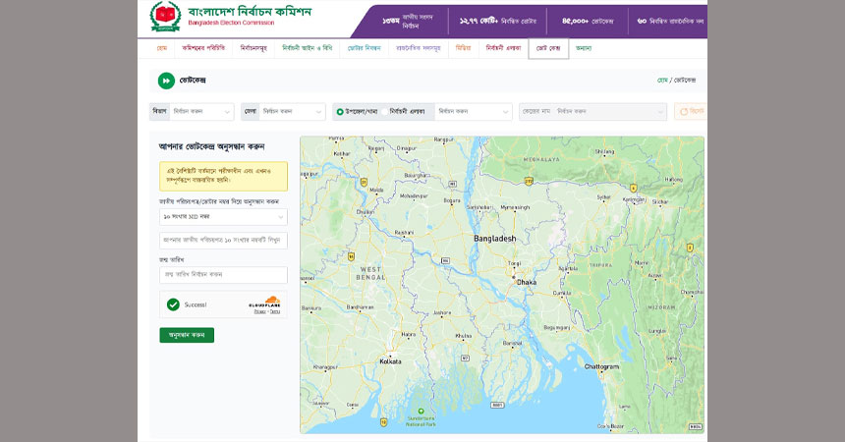Click the green অনুসন্ধান করুন button

click(187, 335)
